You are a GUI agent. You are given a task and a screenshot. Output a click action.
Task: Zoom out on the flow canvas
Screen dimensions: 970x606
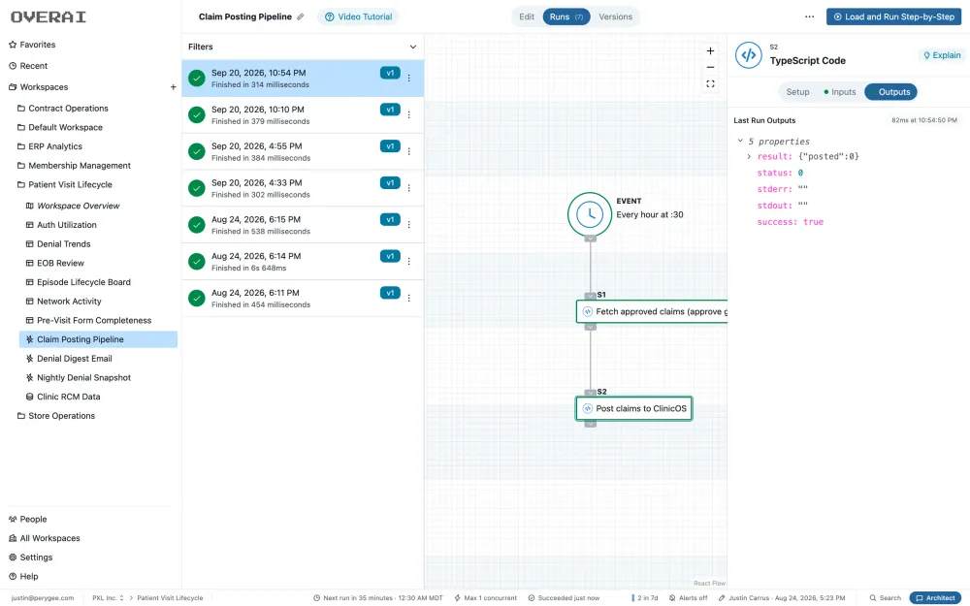[710, 68]
